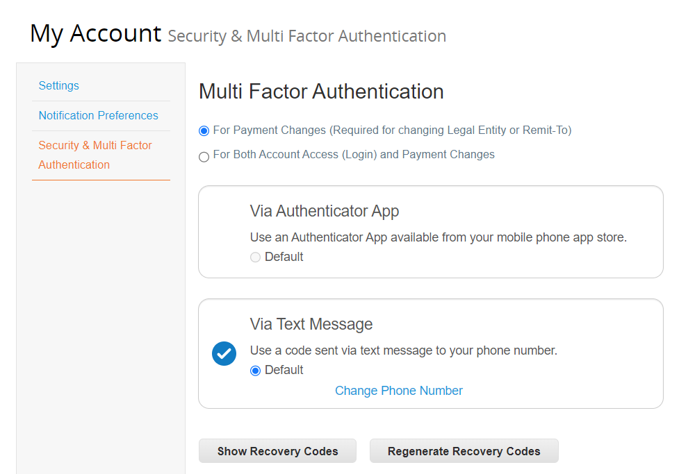Click the Change Phone Number link
679x474 pixels.
coord(399,391)
